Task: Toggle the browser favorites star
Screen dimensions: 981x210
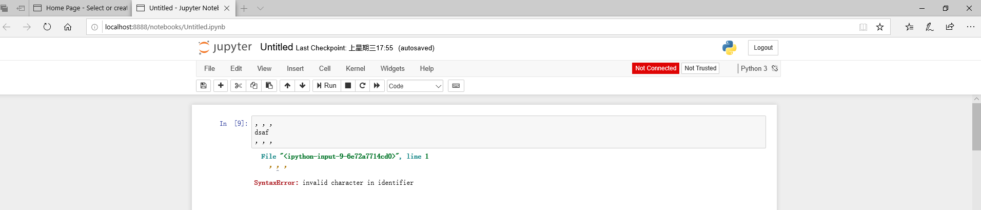Action: pyautogui.click(x=880, y=27)
